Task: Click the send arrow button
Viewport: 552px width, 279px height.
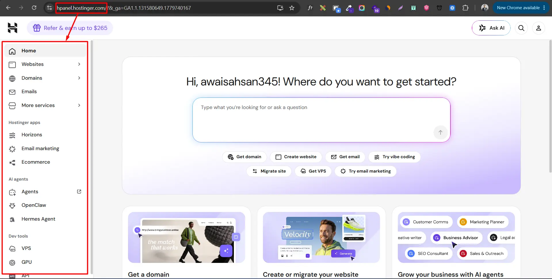Action: point(440,132)
